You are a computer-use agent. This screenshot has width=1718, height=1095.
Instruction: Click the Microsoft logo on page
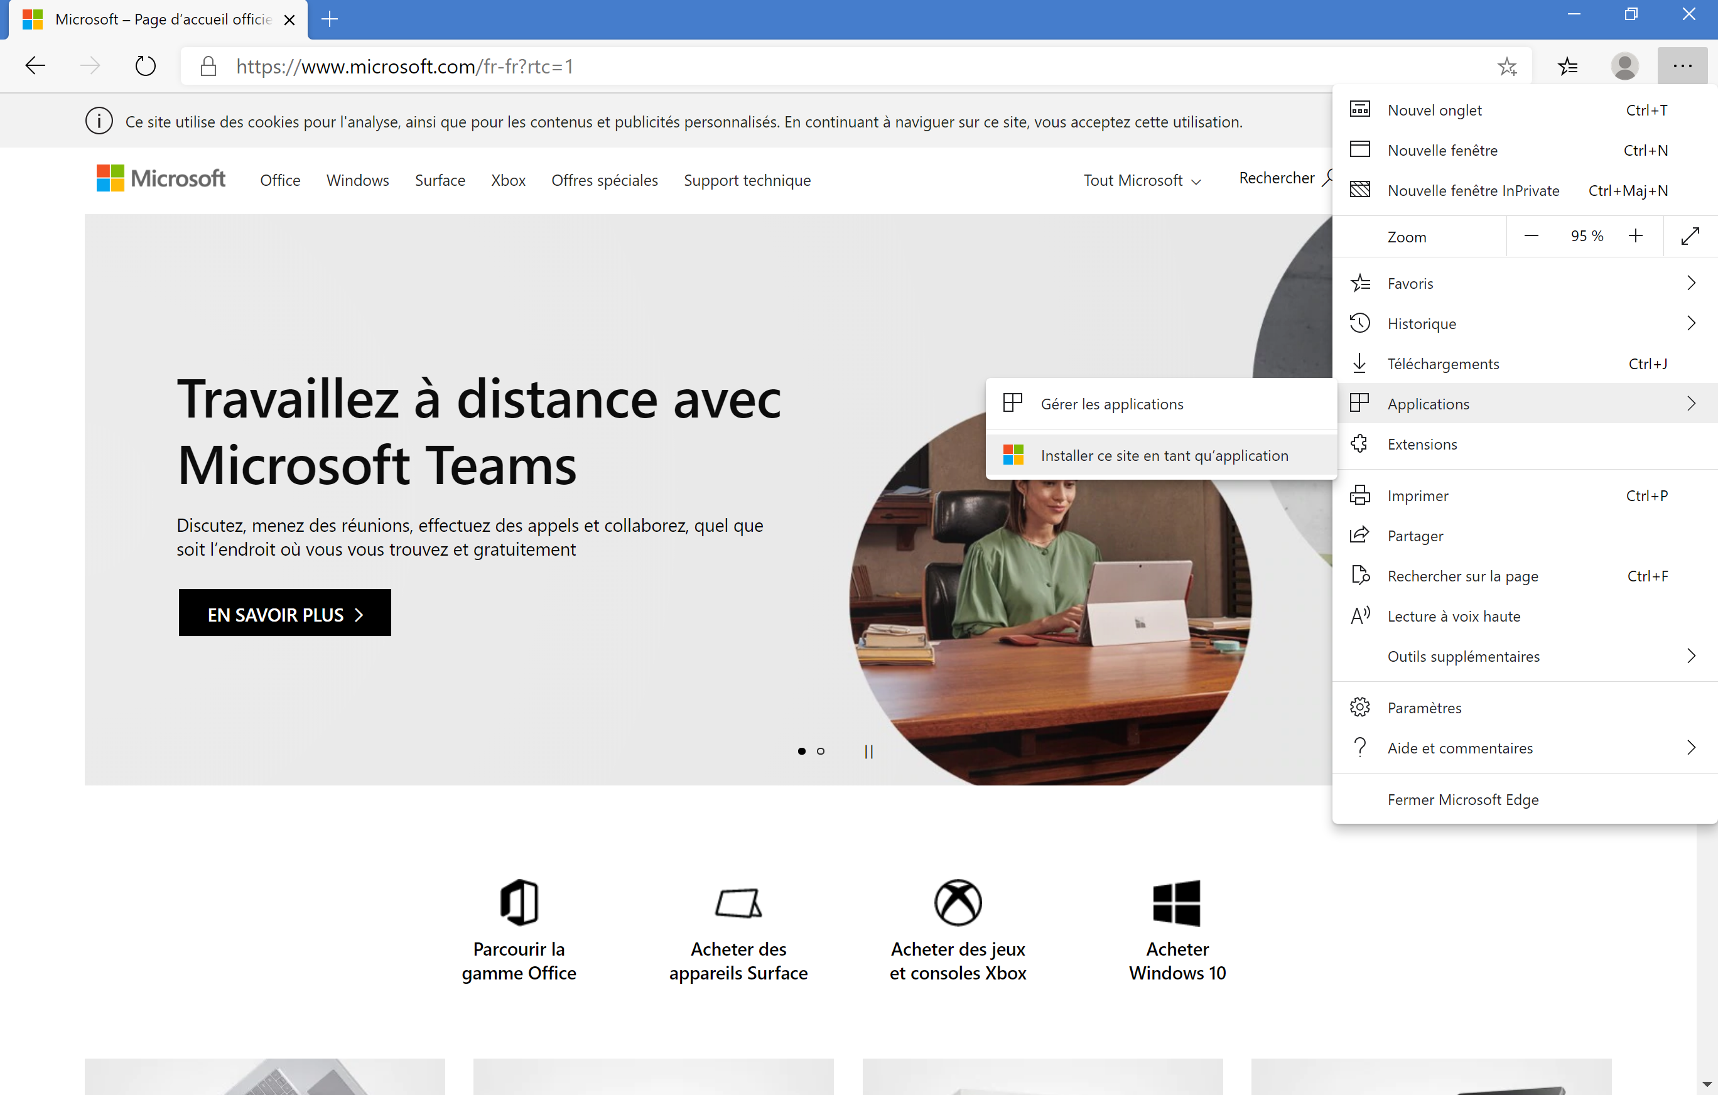161,178
